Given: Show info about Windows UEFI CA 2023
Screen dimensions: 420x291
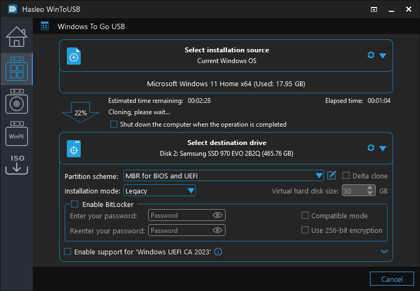Looking at the screenshot, I should coord(218,252).
